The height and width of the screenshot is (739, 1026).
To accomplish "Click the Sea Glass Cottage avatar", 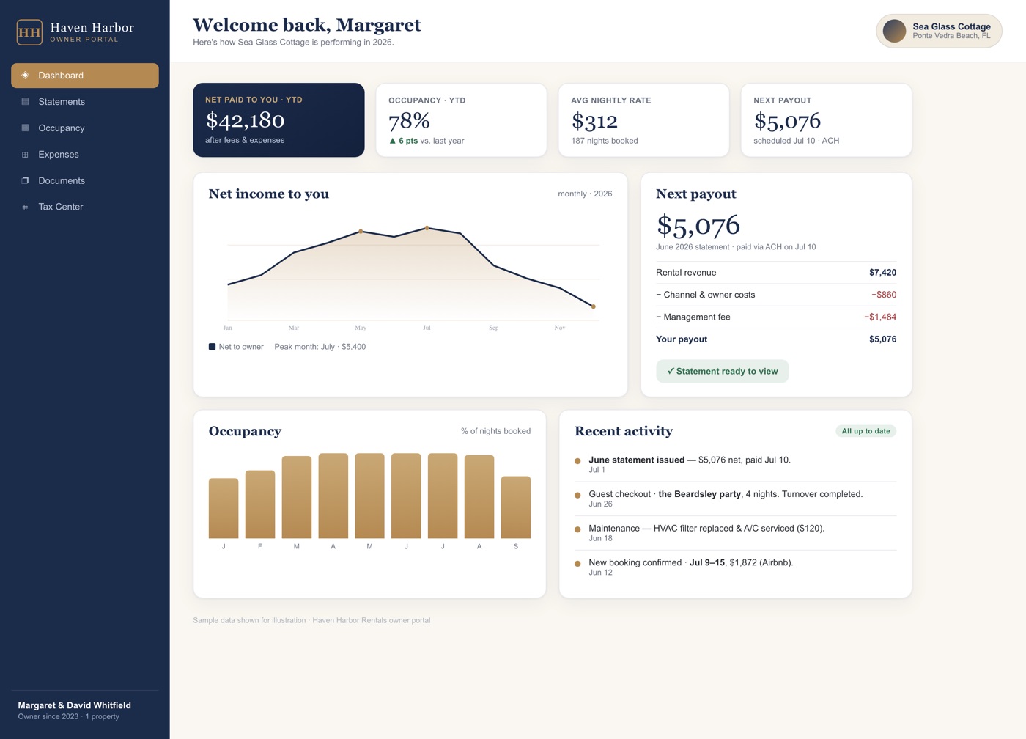I will (894, 31).
